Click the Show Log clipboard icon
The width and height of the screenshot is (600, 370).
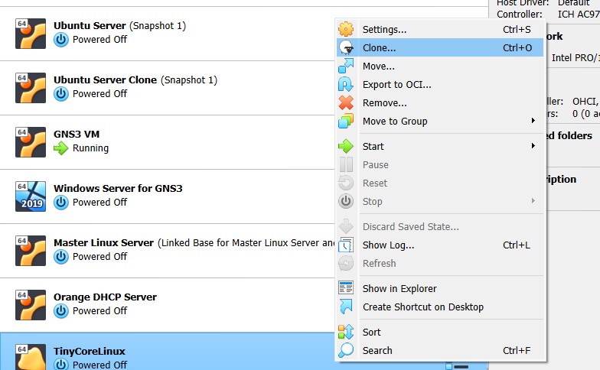[x=346, y=245]
